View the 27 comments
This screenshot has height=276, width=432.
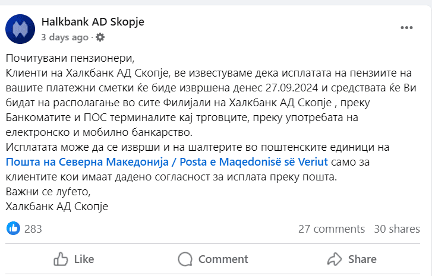pyautogui.click(x=331, y=229)
